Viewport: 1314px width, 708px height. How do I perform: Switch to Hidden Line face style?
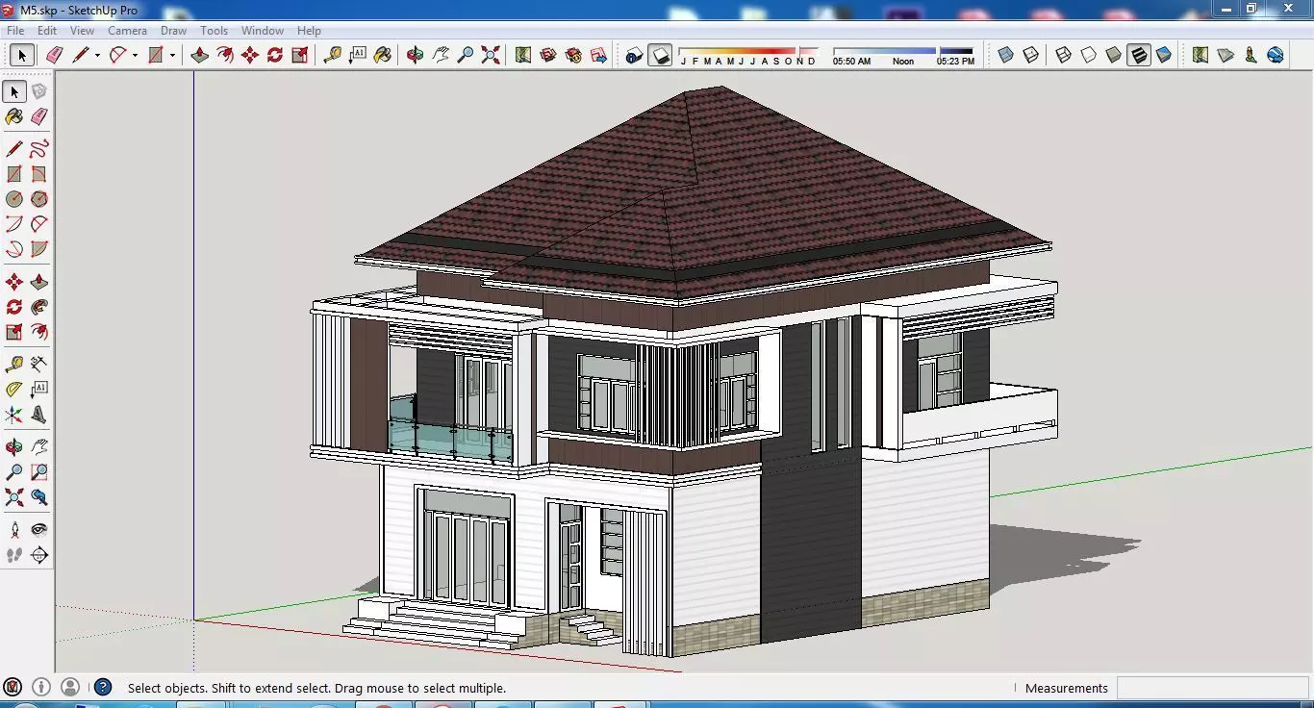1089,55
